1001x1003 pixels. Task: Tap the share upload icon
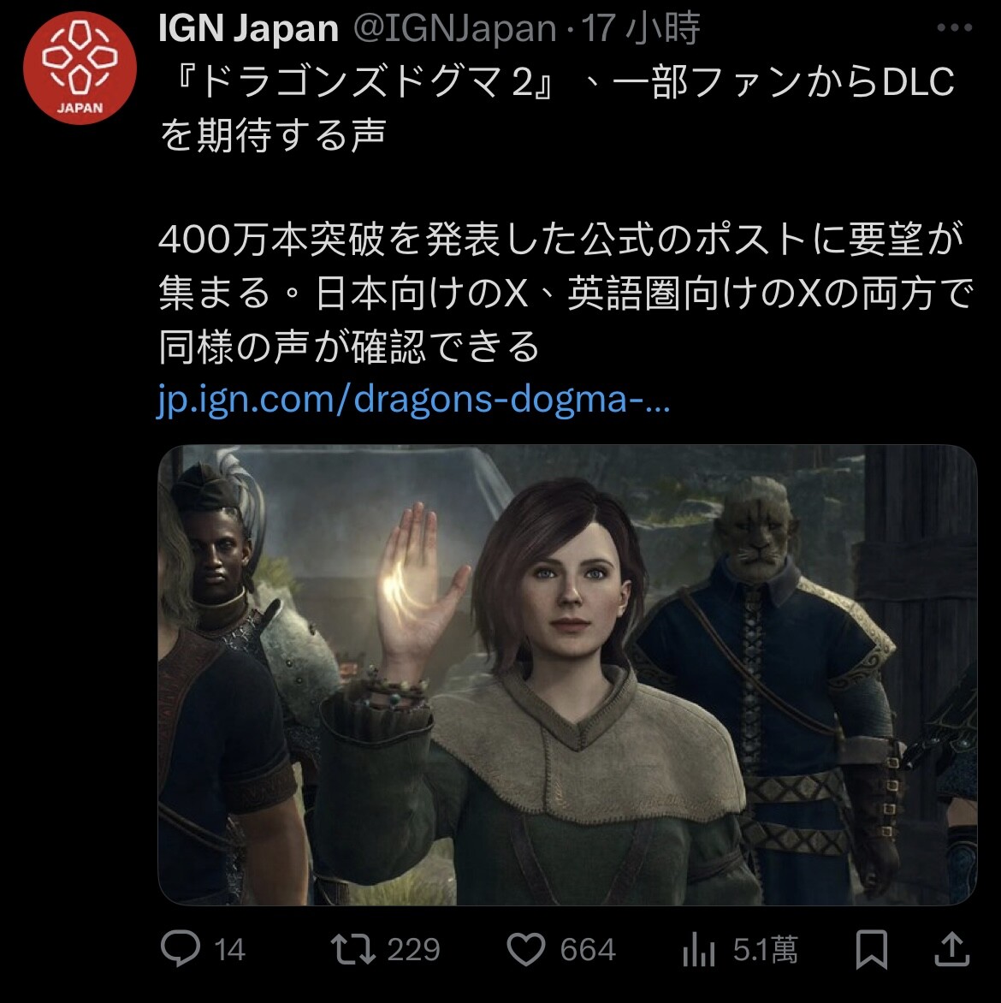951,948
